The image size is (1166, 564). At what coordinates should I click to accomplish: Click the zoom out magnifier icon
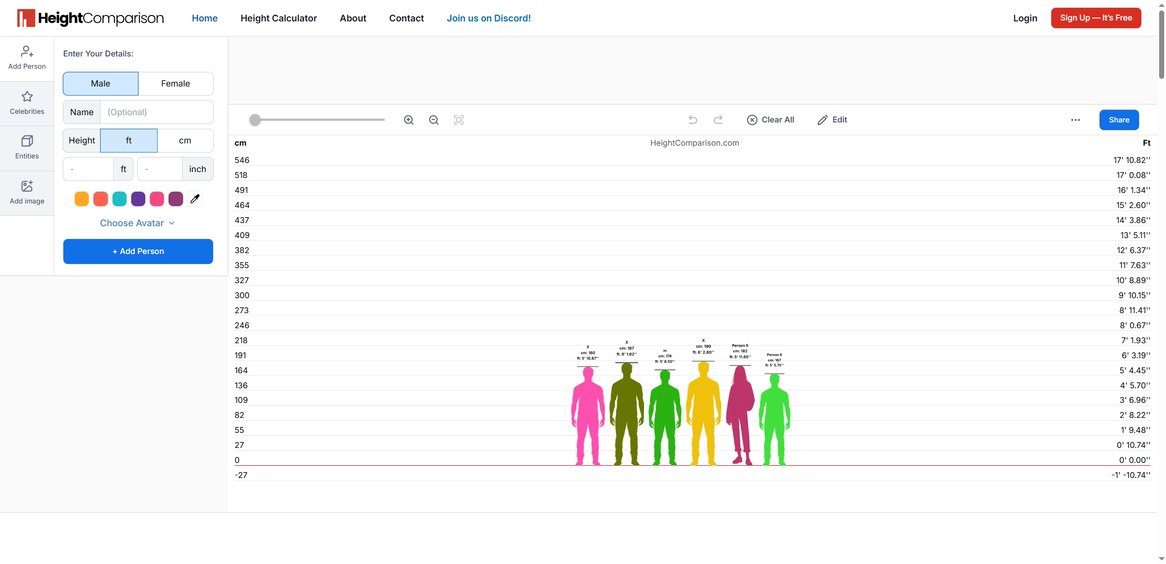point(434,120)
